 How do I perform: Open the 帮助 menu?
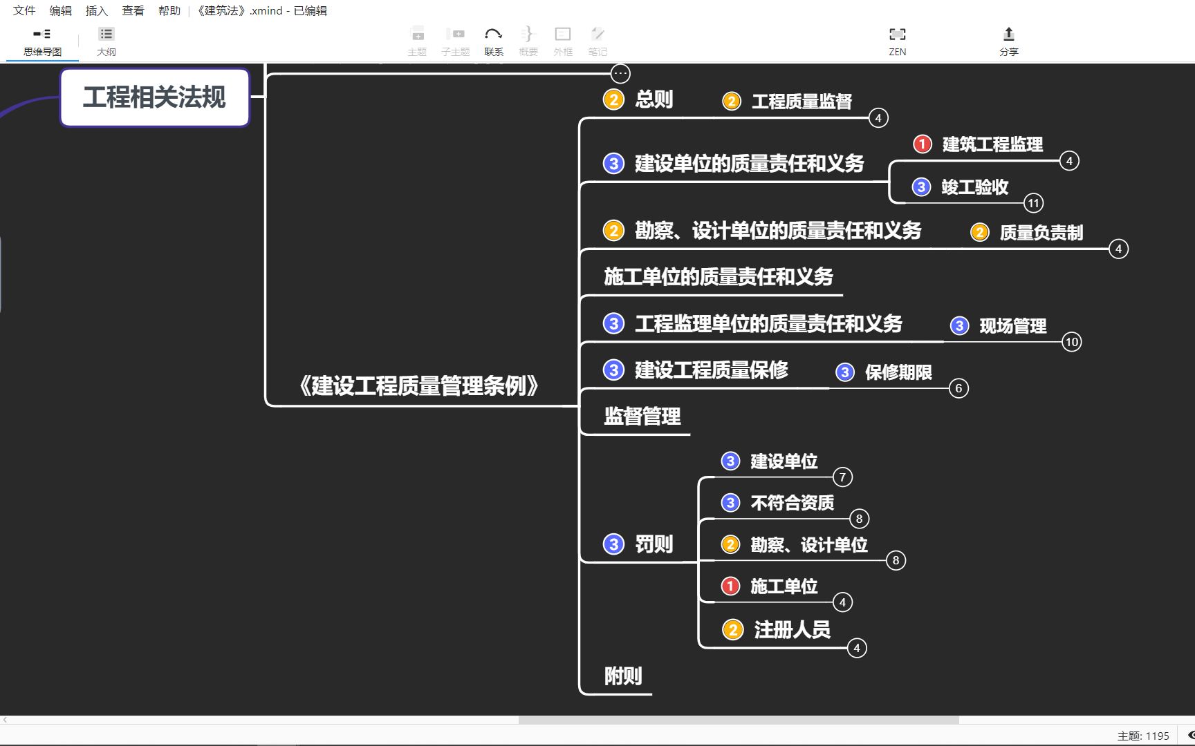[x=169, y=10]
